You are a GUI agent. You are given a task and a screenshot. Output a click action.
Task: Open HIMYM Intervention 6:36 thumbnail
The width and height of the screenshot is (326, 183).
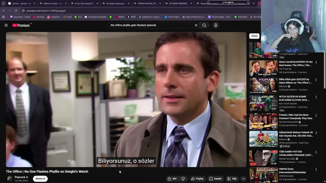pyautogui.click(x=263, y=175)
